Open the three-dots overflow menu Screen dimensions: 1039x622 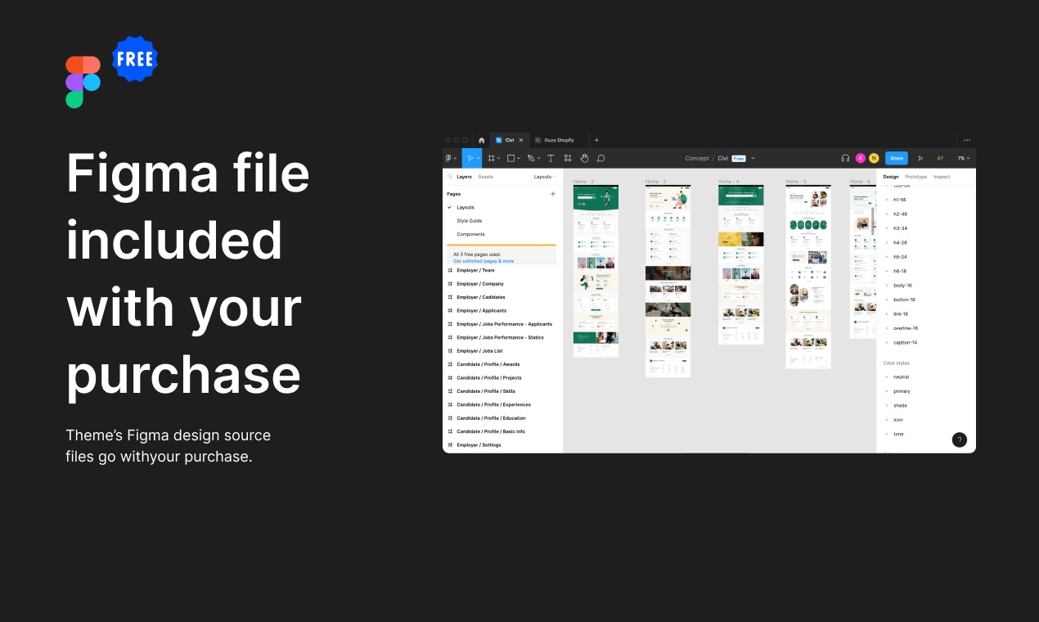pos(967,140)
